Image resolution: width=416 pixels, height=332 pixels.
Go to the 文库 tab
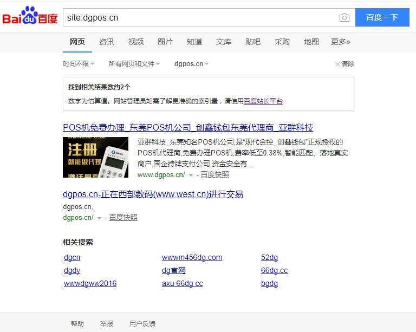pyautogui.click(x=223, y=42)
